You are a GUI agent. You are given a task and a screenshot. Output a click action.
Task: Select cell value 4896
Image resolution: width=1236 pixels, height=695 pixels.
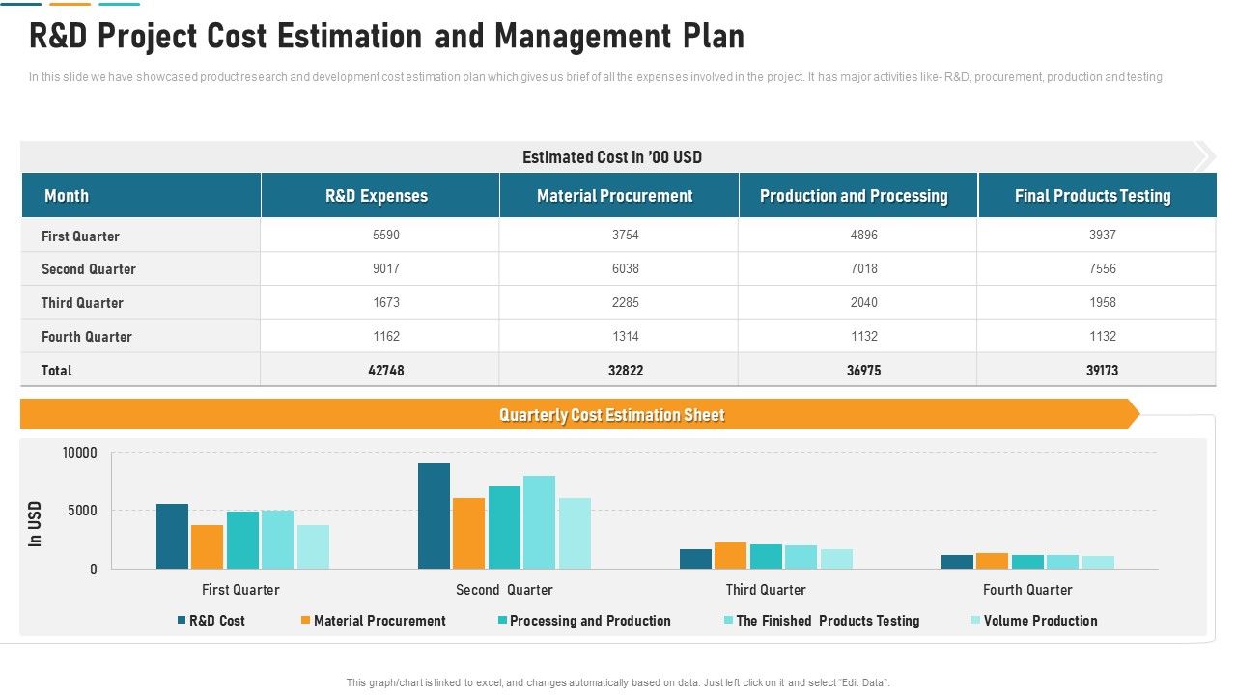coord(864,235)
